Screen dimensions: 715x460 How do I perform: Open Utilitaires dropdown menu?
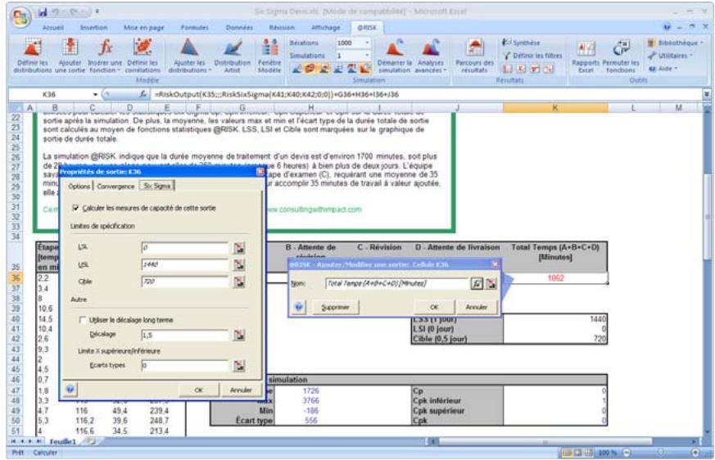point(670,56)
